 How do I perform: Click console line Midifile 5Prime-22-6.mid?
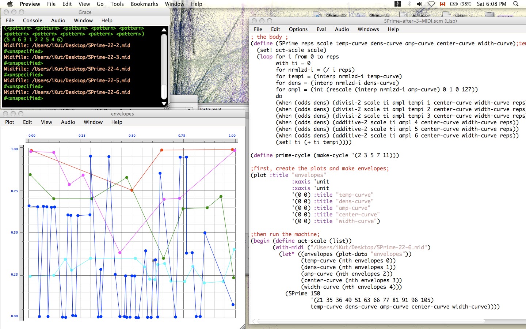[x=67, y=92]
